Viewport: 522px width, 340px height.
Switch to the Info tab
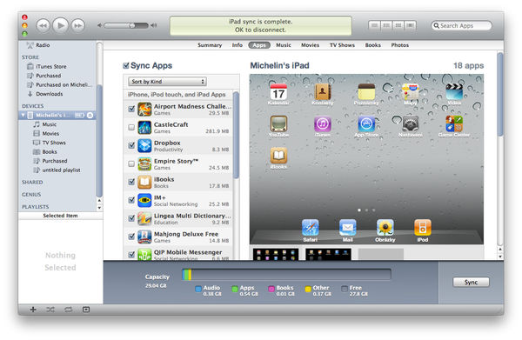point(237,45)
